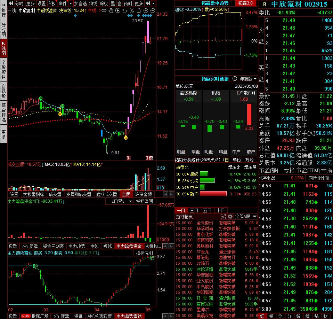Switch to the 资金三剑客 tab

click(x=53, y=246)
